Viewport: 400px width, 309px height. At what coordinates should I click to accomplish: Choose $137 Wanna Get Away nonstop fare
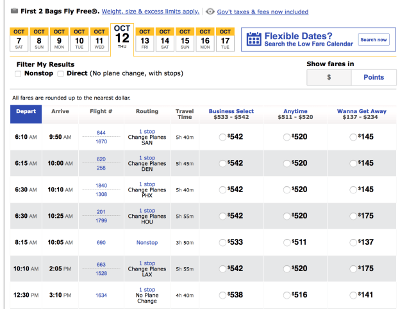click(x=353, y=243)
